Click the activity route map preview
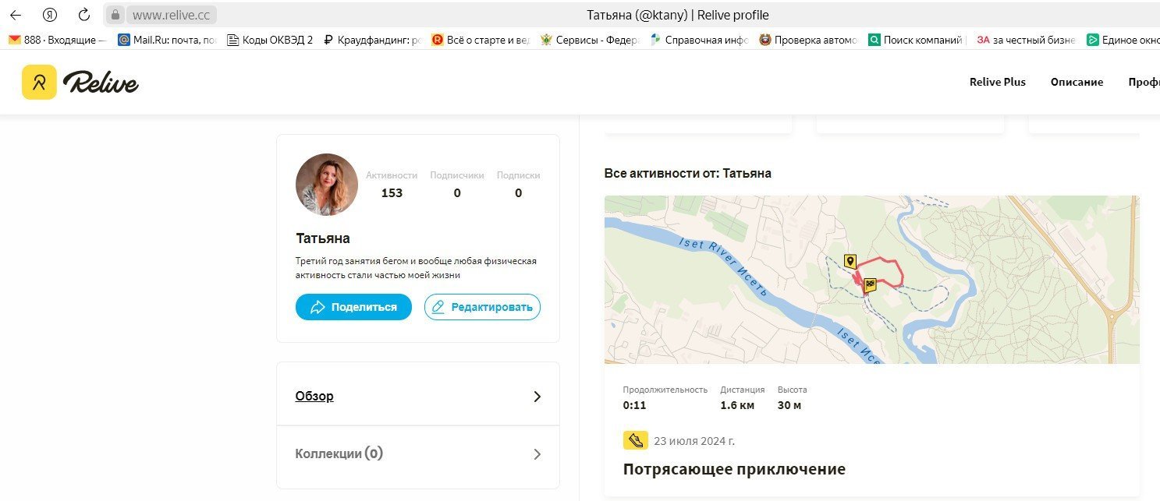This screenshot has width=1160, height=501. click(871, 279)
